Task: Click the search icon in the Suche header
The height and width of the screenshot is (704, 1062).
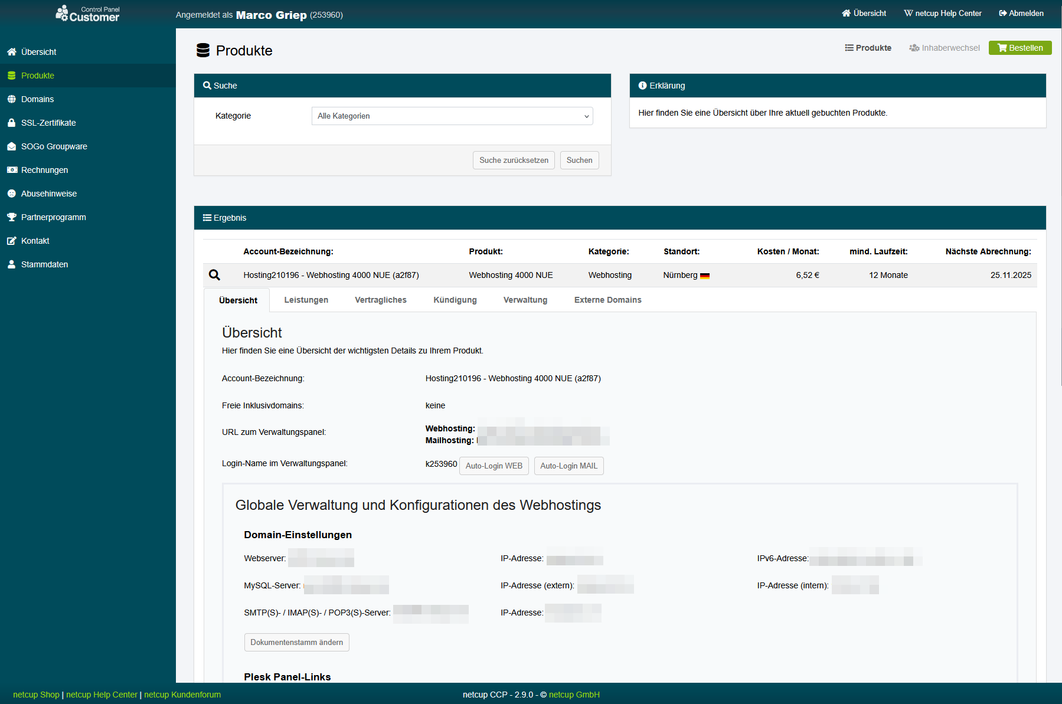Action: tap(207, 86)
